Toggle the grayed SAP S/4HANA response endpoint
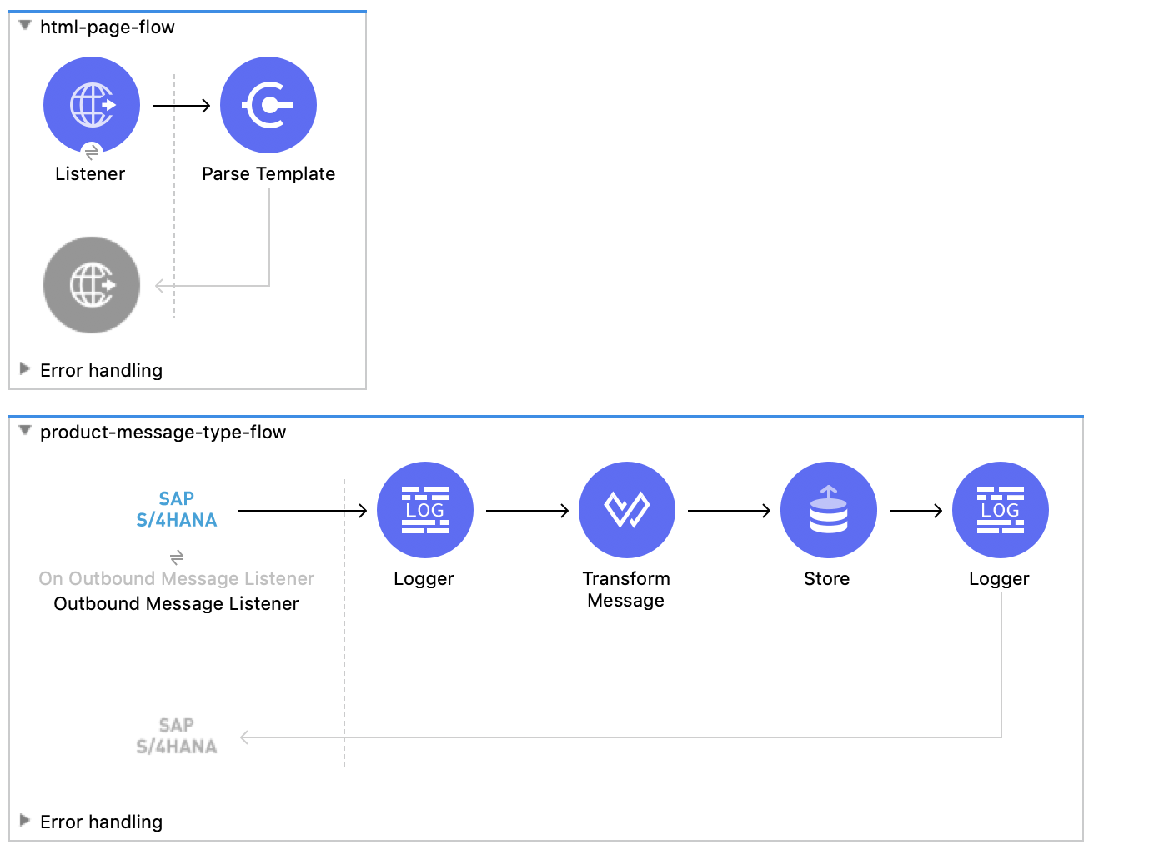This screenshot has height=865, width=1174. [x=176, y=735]
